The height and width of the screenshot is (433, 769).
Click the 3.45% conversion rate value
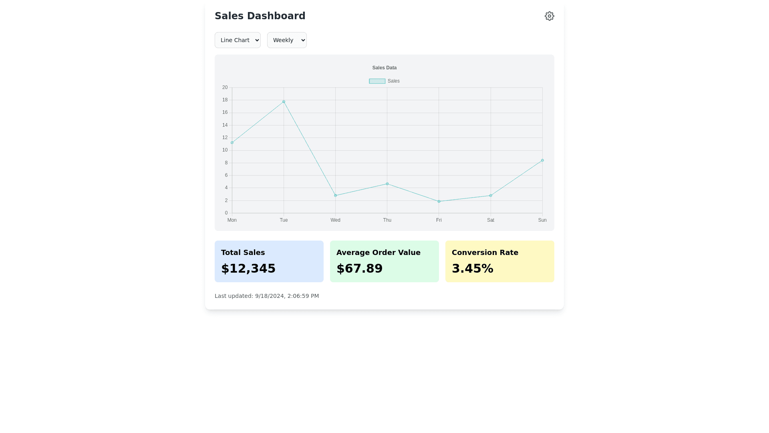[473, 269]
